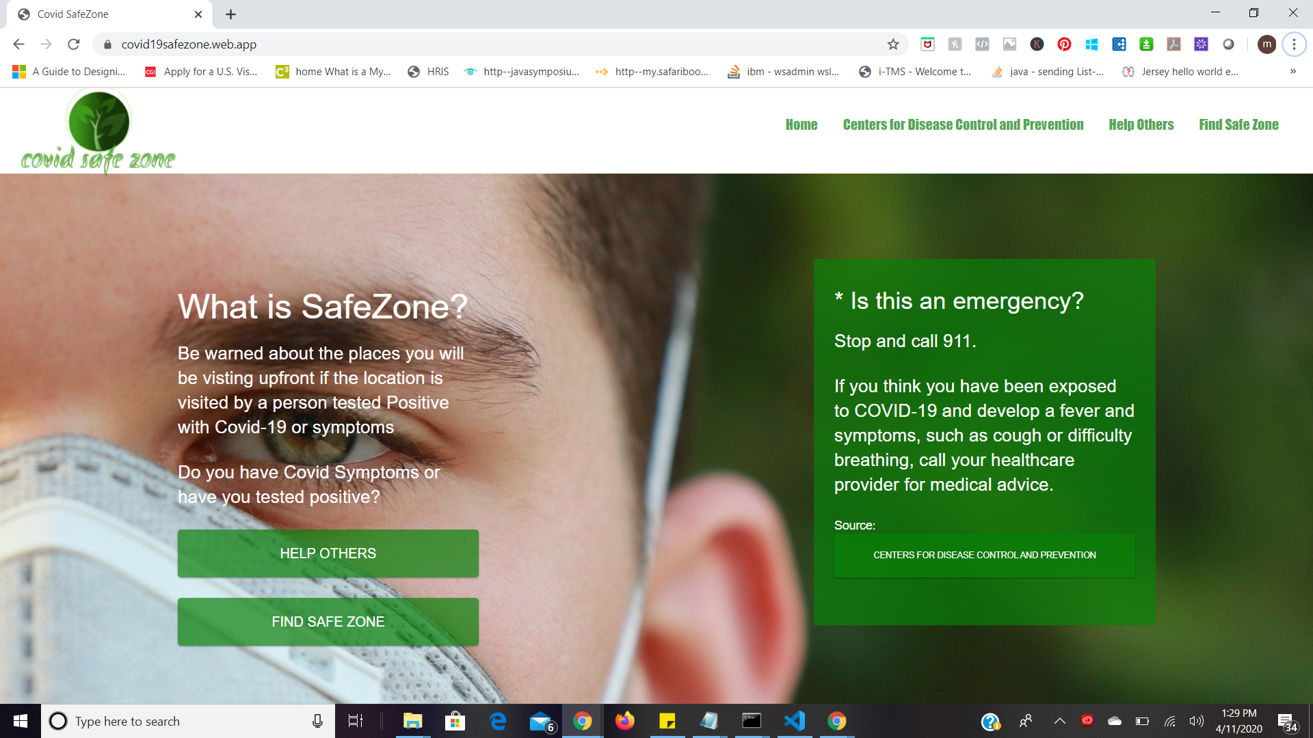1313x738 pixels.
Task: Click the lock site-info icon
Action: click(x=107, y=44)
